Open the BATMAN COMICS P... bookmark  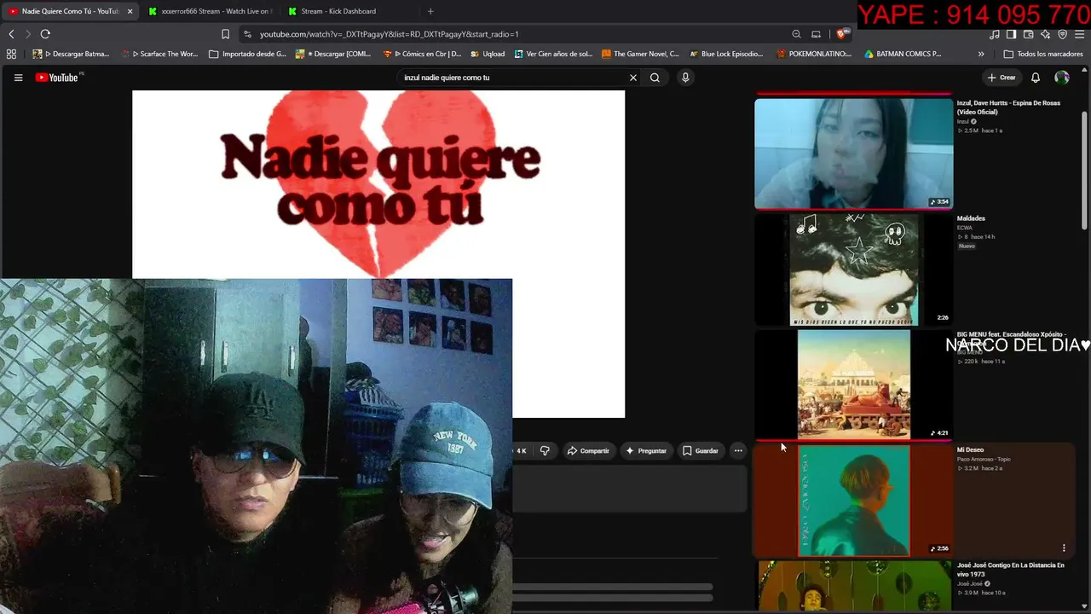903,54
